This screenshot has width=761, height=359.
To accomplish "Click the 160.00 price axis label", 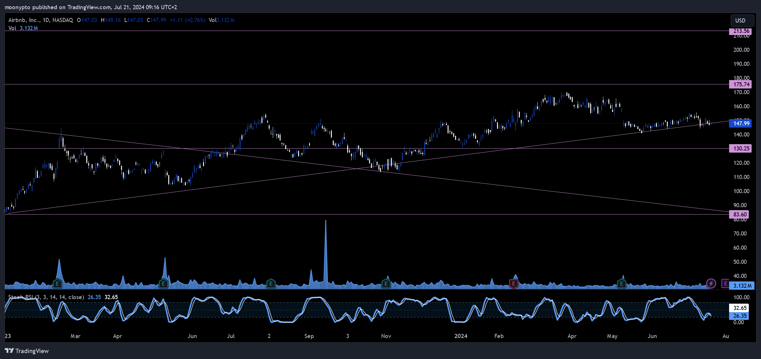I will point(741,106).
